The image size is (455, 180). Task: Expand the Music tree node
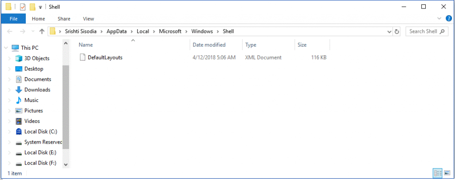coord(10,100)
